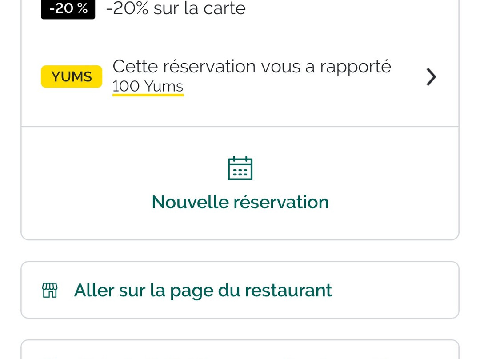Click the storefront icon beside restaurant page link
This screenshot has height=359, width=480.
point(50,290)
